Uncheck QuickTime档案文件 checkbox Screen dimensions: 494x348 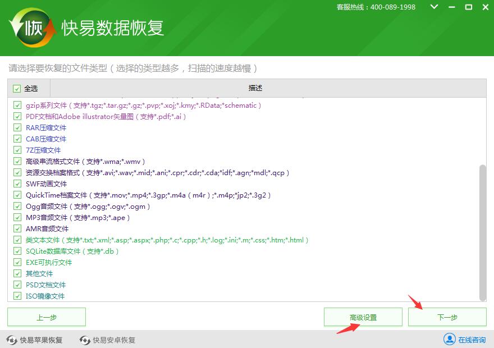(x=17, y=195)
